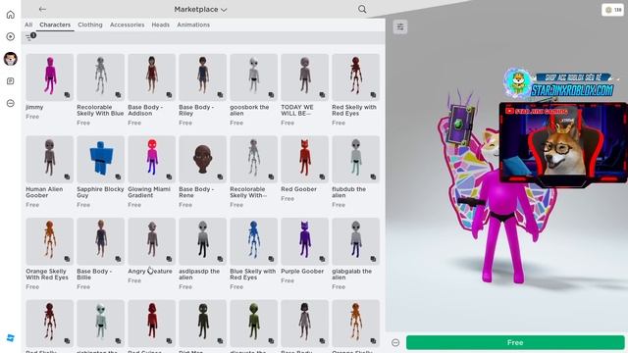Screen dimensions: 628x353
Task: Click the 'jimmy' item name
Action: (x=34, y=107)
